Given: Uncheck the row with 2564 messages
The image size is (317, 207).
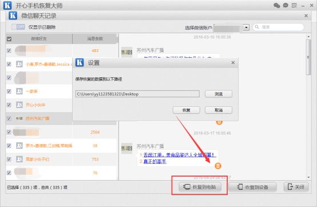Looking at the screenshot, I should click(x=9, y=132).
